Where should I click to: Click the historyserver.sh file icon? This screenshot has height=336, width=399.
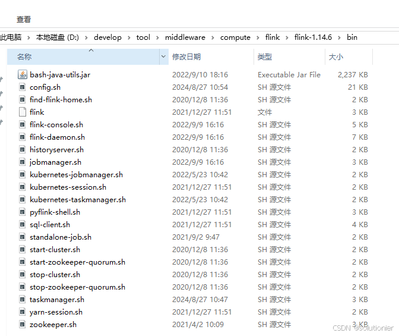tap(23, 150)
